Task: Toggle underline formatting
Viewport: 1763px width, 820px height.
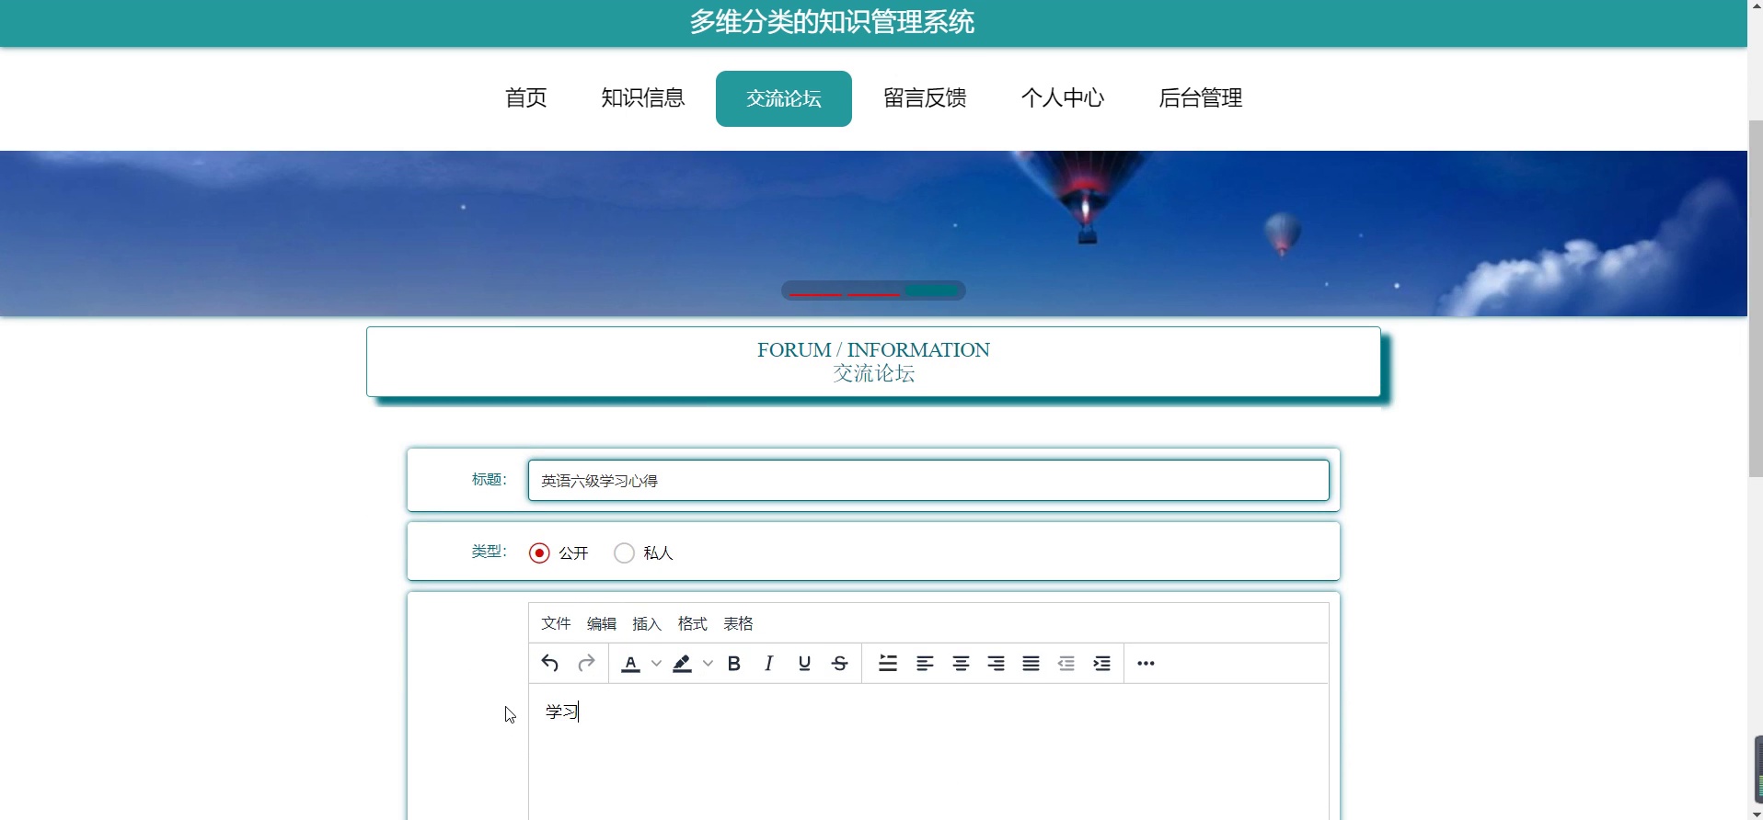Action: coord(804,663)
